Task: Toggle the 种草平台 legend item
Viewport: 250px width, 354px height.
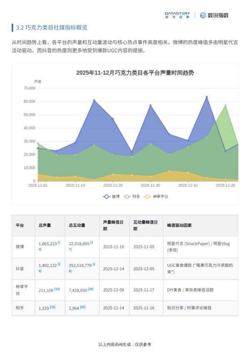Action: (155, 196)
